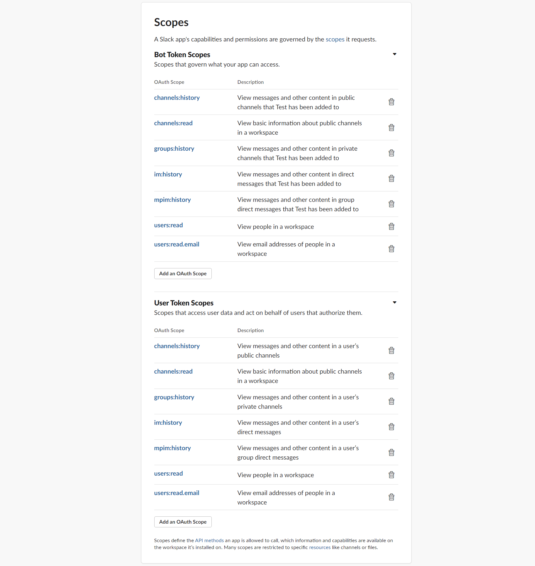535x566 pixels.
Task: Open the users:read bot scope link
Action: click(168, 225)
